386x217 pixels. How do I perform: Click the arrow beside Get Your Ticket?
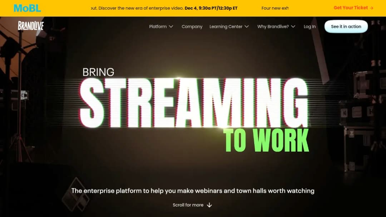pyautogui.click(x=371, y=8)
